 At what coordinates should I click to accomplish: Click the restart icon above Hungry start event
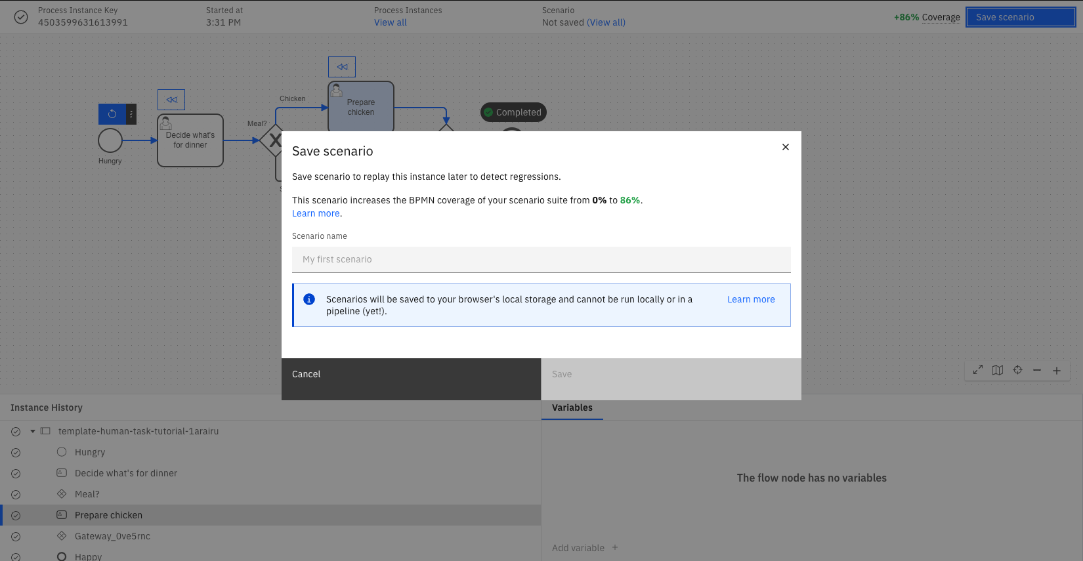112,114
